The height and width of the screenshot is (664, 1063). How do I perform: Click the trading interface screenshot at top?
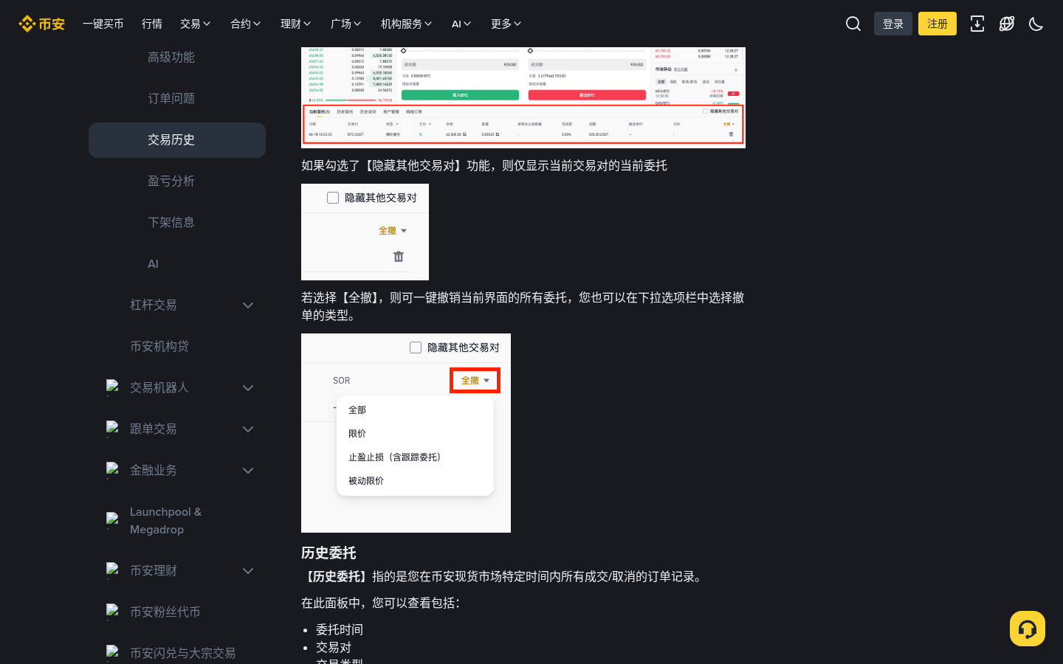[x=523, y=97]
